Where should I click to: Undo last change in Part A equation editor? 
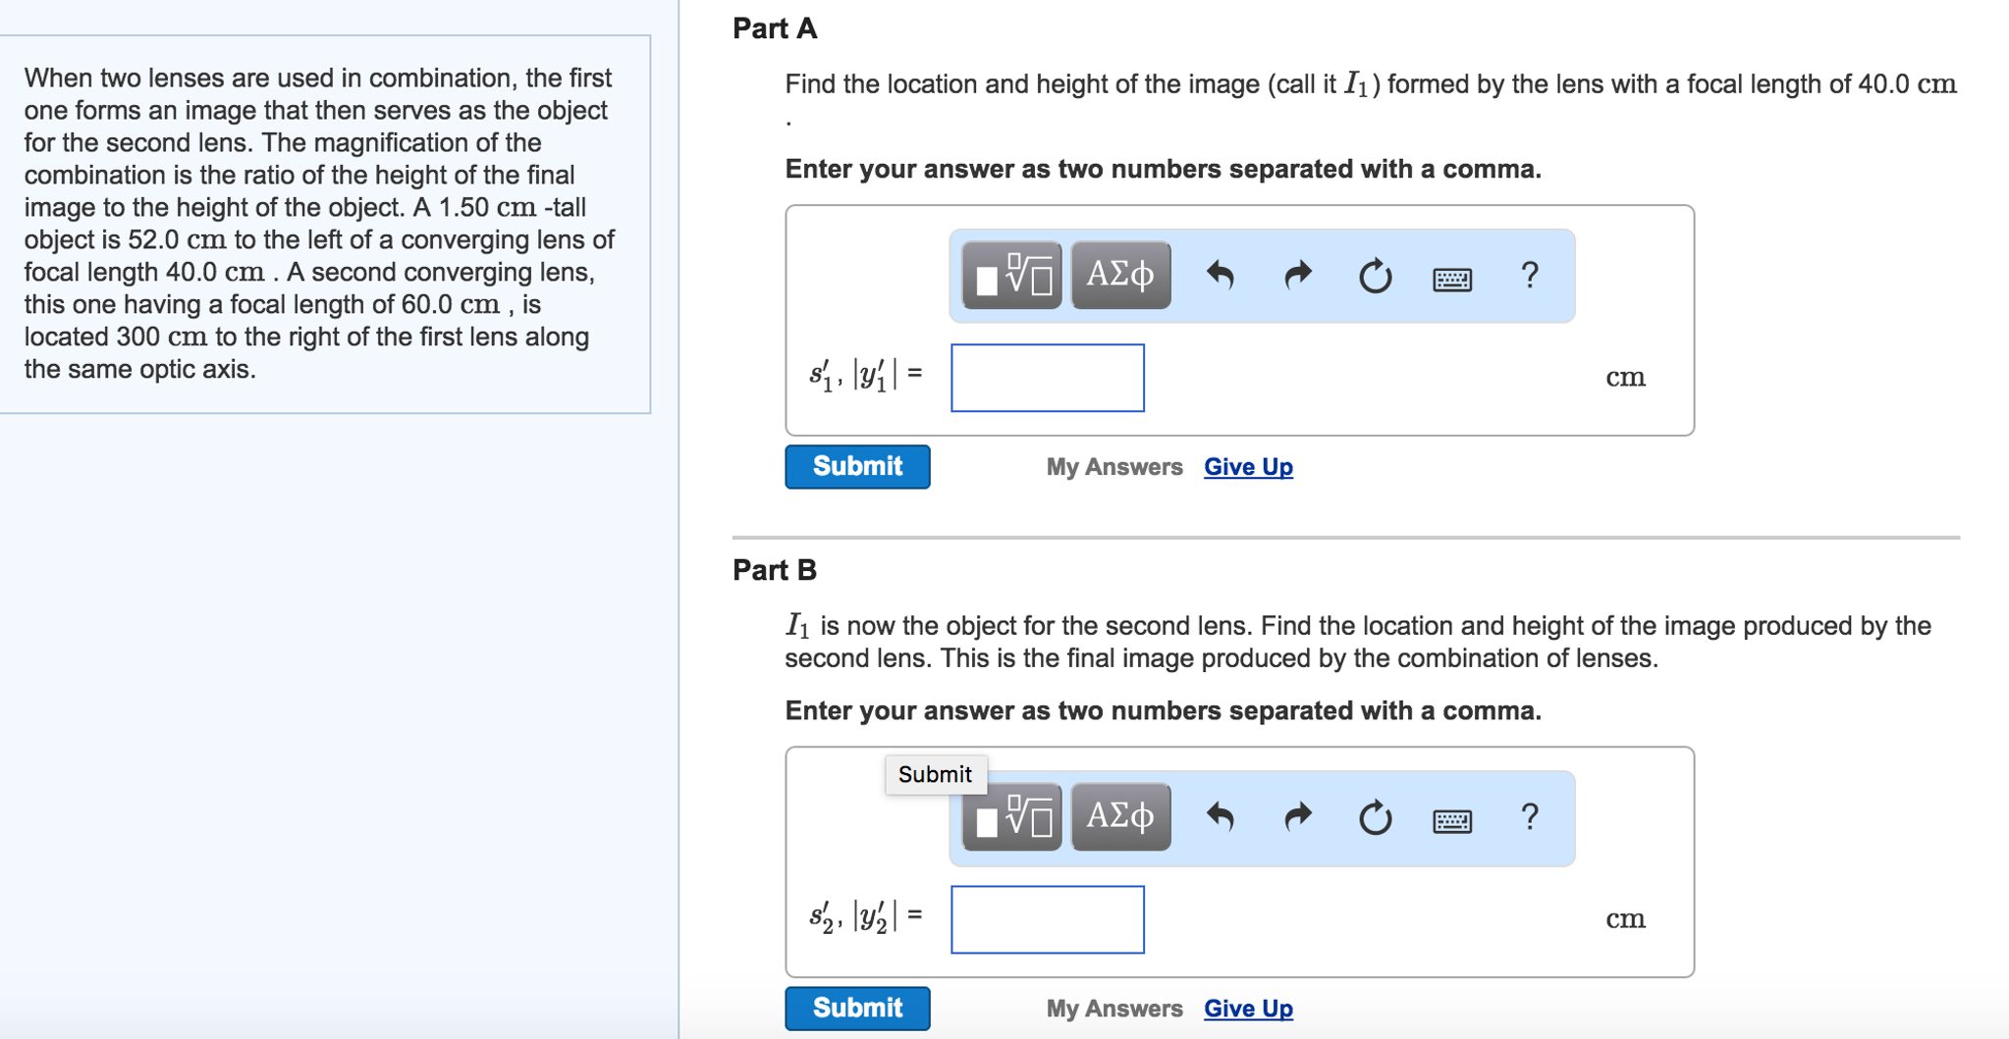(1221, 276)
